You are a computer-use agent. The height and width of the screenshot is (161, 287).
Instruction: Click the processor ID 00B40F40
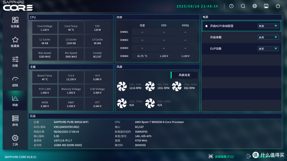click(x=141, y=132)
